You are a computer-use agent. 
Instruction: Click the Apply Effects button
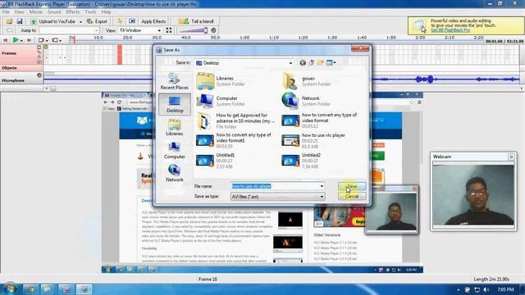[x=153, y=21]
